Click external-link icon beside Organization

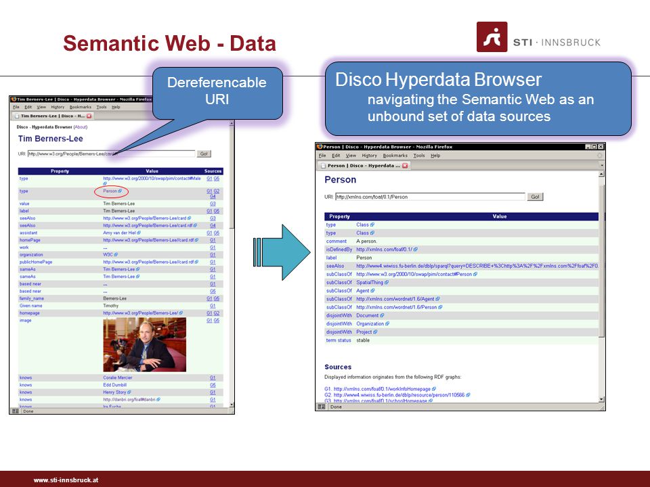click(x=387, y=324)
